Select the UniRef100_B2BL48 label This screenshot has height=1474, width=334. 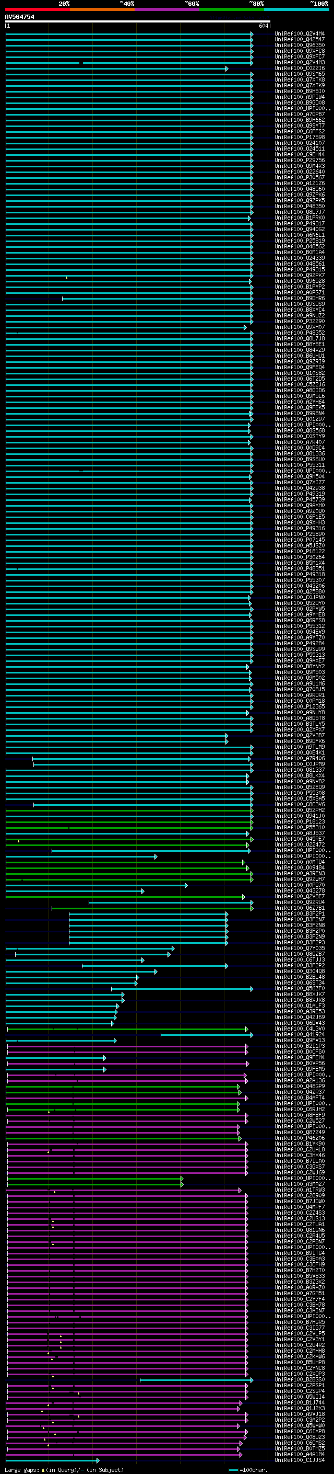coord(300,977)
